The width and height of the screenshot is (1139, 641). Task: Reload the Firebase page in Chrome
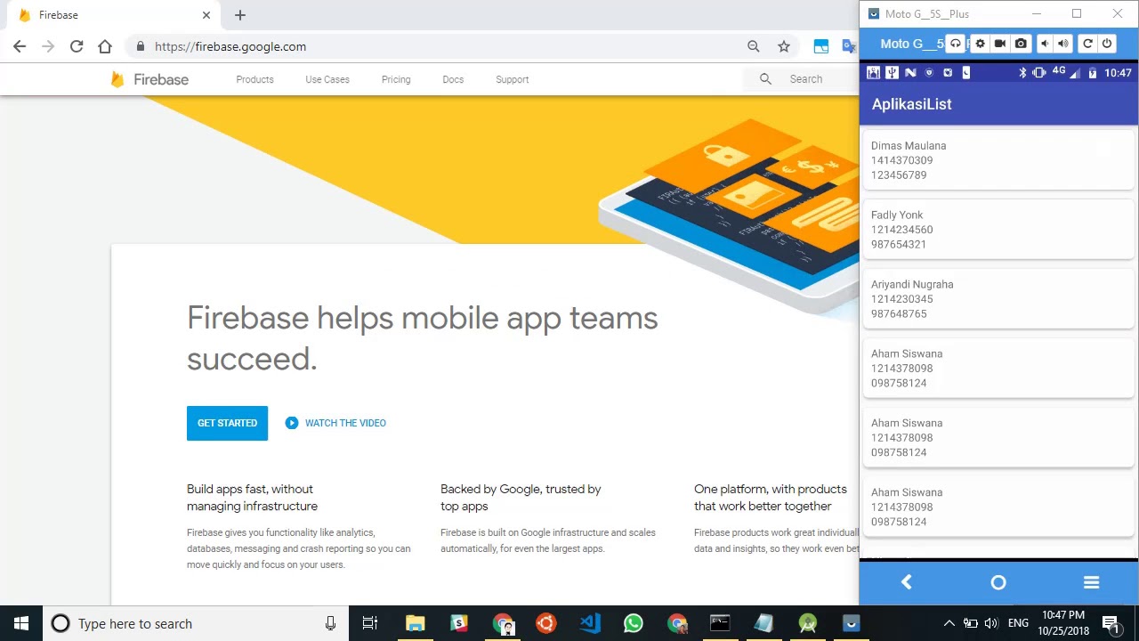pyautogui.click(x=77, y=46)
